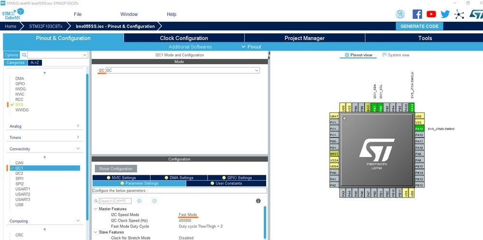The image size is (483, 240).
Task: Click the GENERATE CODE button
Action: tap(419, 26)
